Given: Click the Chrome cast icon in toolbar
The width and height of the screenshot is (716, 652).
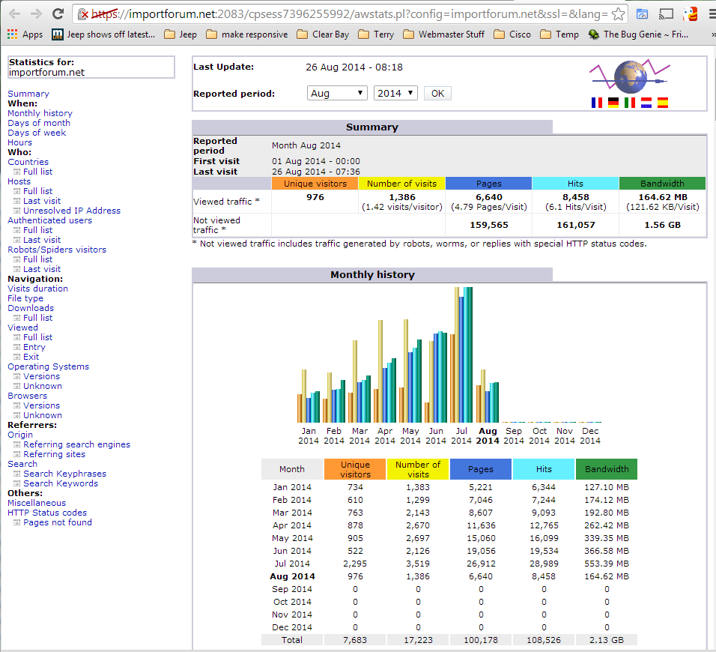Looking at the screenshot, I should pyautogui.click(x=667, y=14).
